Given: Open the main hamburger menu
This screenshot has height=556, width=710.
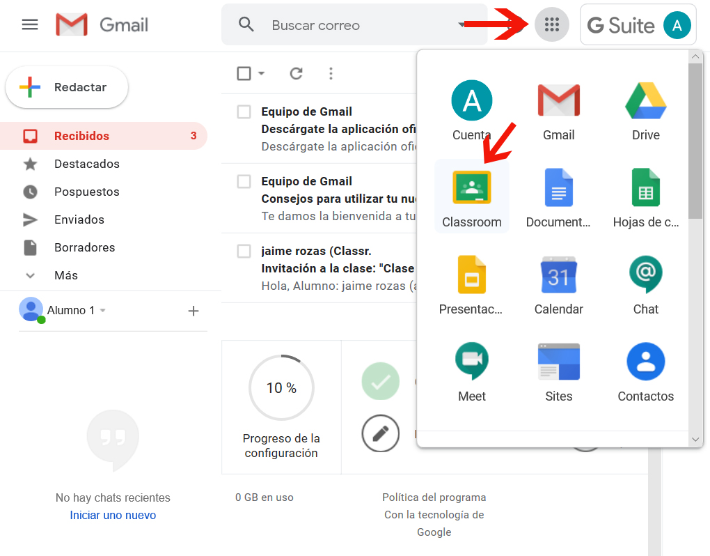Looking at the screenshot, I should (x=30, y=24).
